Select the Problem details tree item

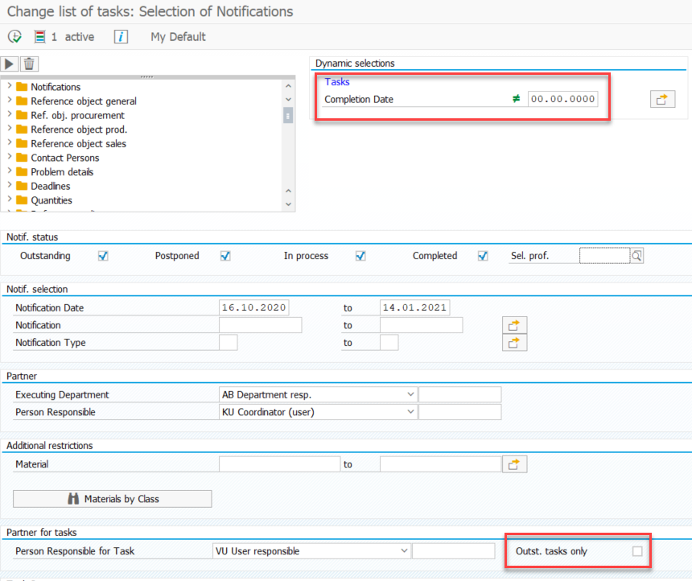click(x=62, y=172)
